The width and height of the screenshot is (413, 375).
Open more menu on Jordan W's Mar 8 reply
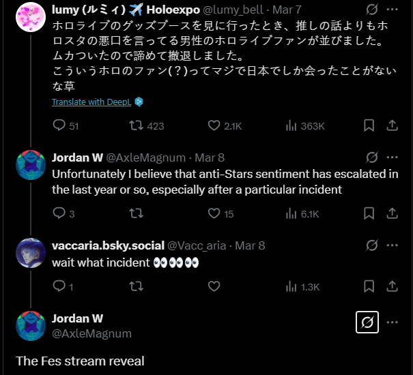[x=393, y=157]
